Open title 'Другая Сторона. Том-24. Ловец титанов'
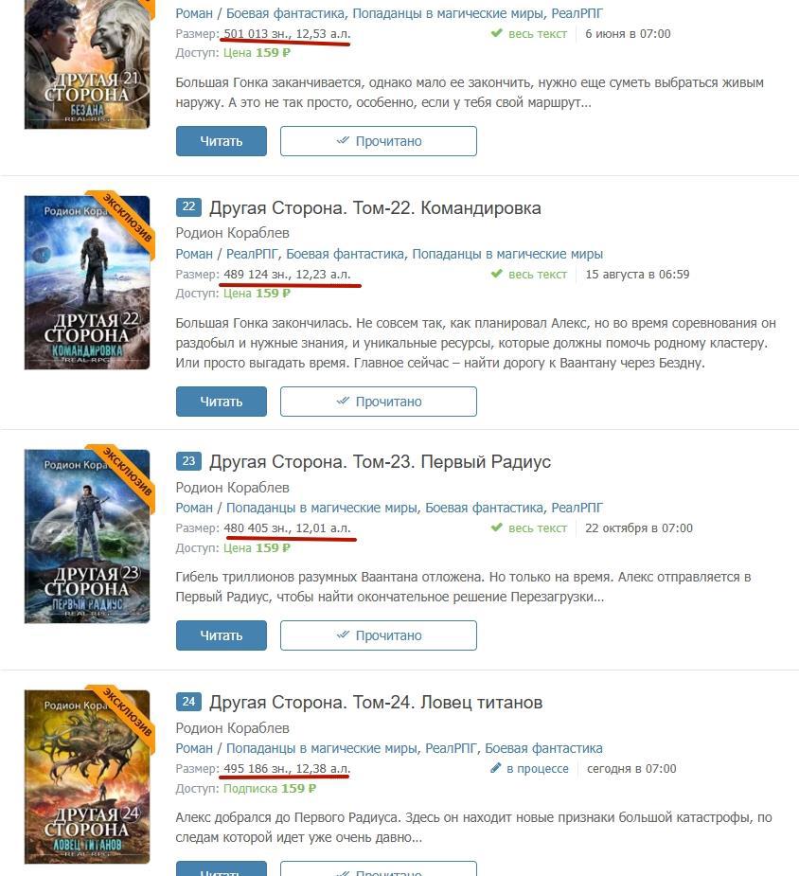 [376, 703]
